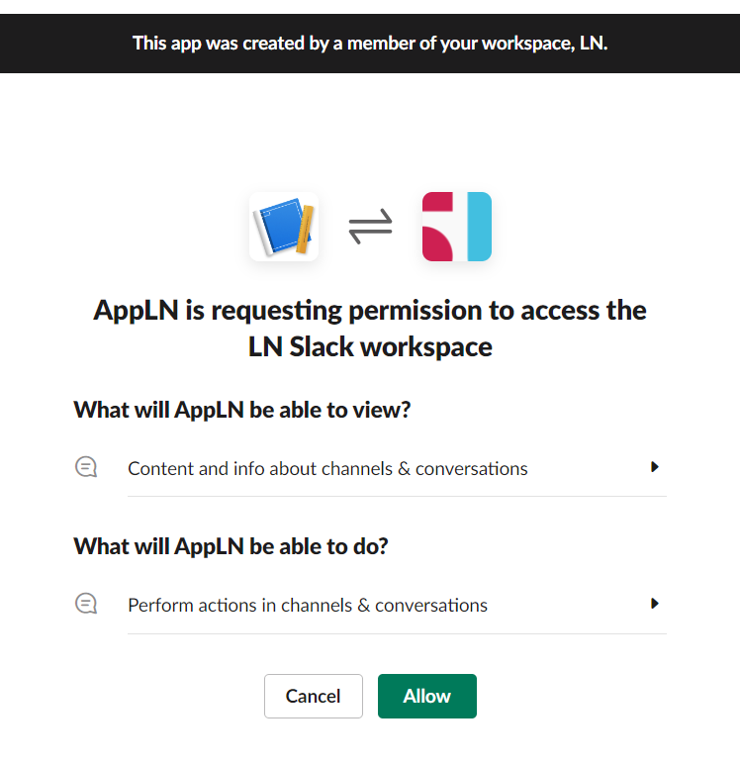Click 'What will AppLN be able to do?'
740x765 pixels.
(x=231, y=546)
